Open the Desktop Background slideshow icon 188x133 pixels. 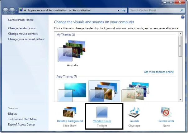pyautogui.click(x=69, y=112)
